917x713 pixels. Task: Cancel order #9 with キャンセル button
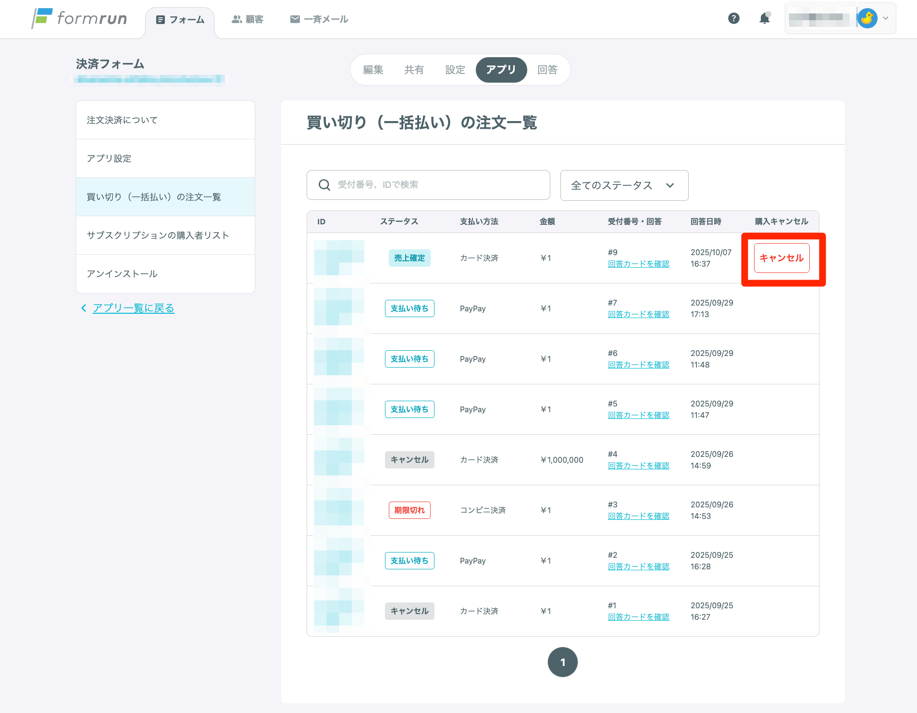781,258
